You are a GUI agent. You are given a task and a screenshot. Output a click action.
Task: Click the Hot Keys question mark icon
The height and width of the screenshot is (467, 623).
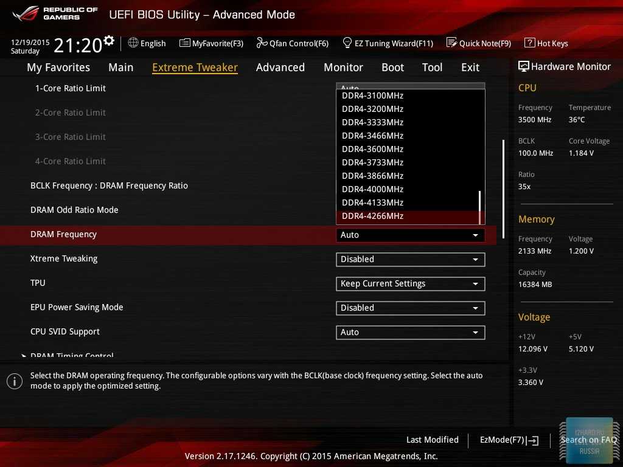coord(529,43)
